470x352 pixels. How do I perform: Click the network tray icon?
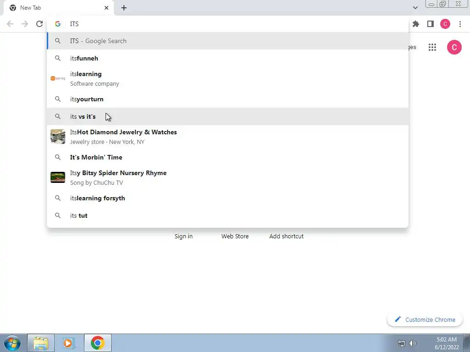click(401, 343)
